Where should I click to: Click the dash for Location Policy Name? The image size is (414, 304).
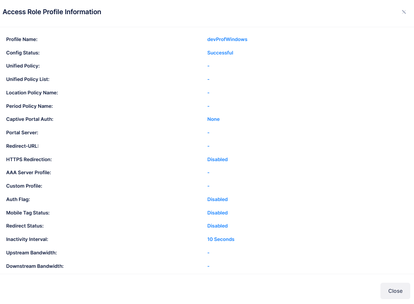(x=208, y=93)
